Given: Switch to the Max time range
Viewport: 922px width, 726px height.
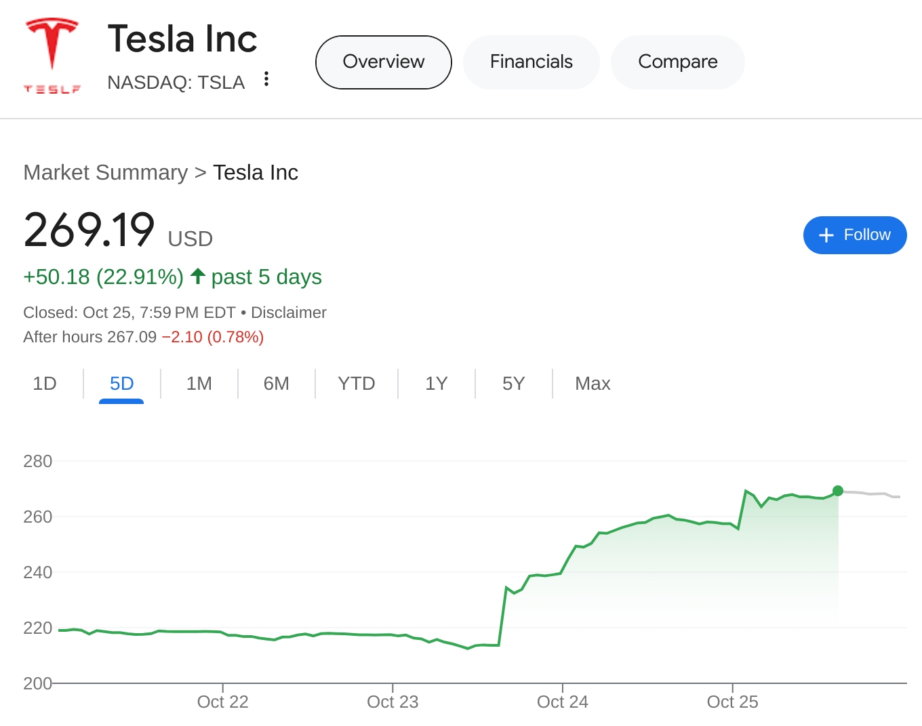Looking at the screenshot, I should 592,383.
